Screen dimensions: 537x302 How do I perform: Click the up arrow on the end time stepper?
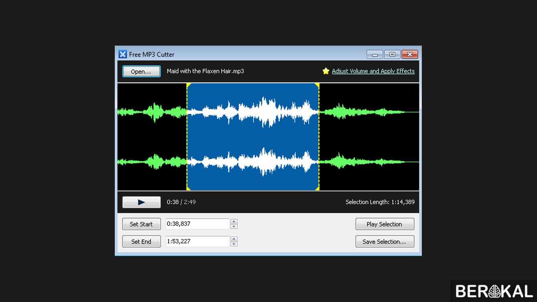(x=234, y=239)
